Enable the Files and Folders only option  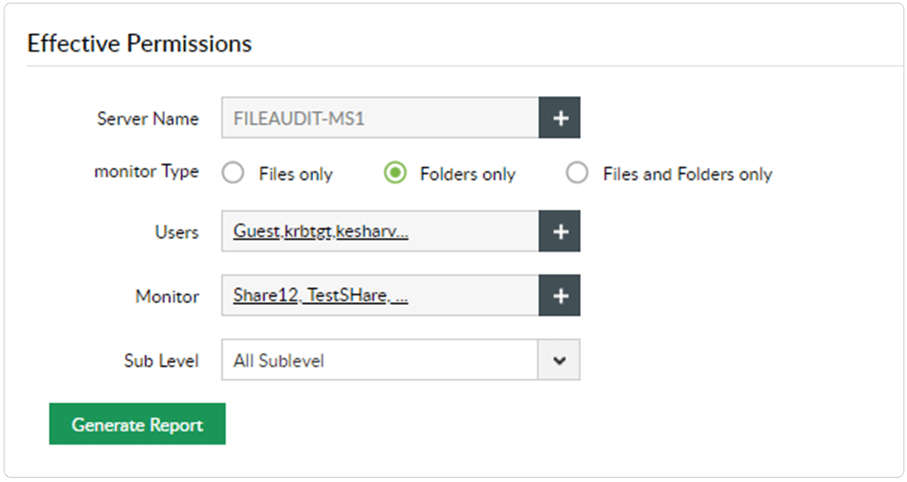point(578,174)
